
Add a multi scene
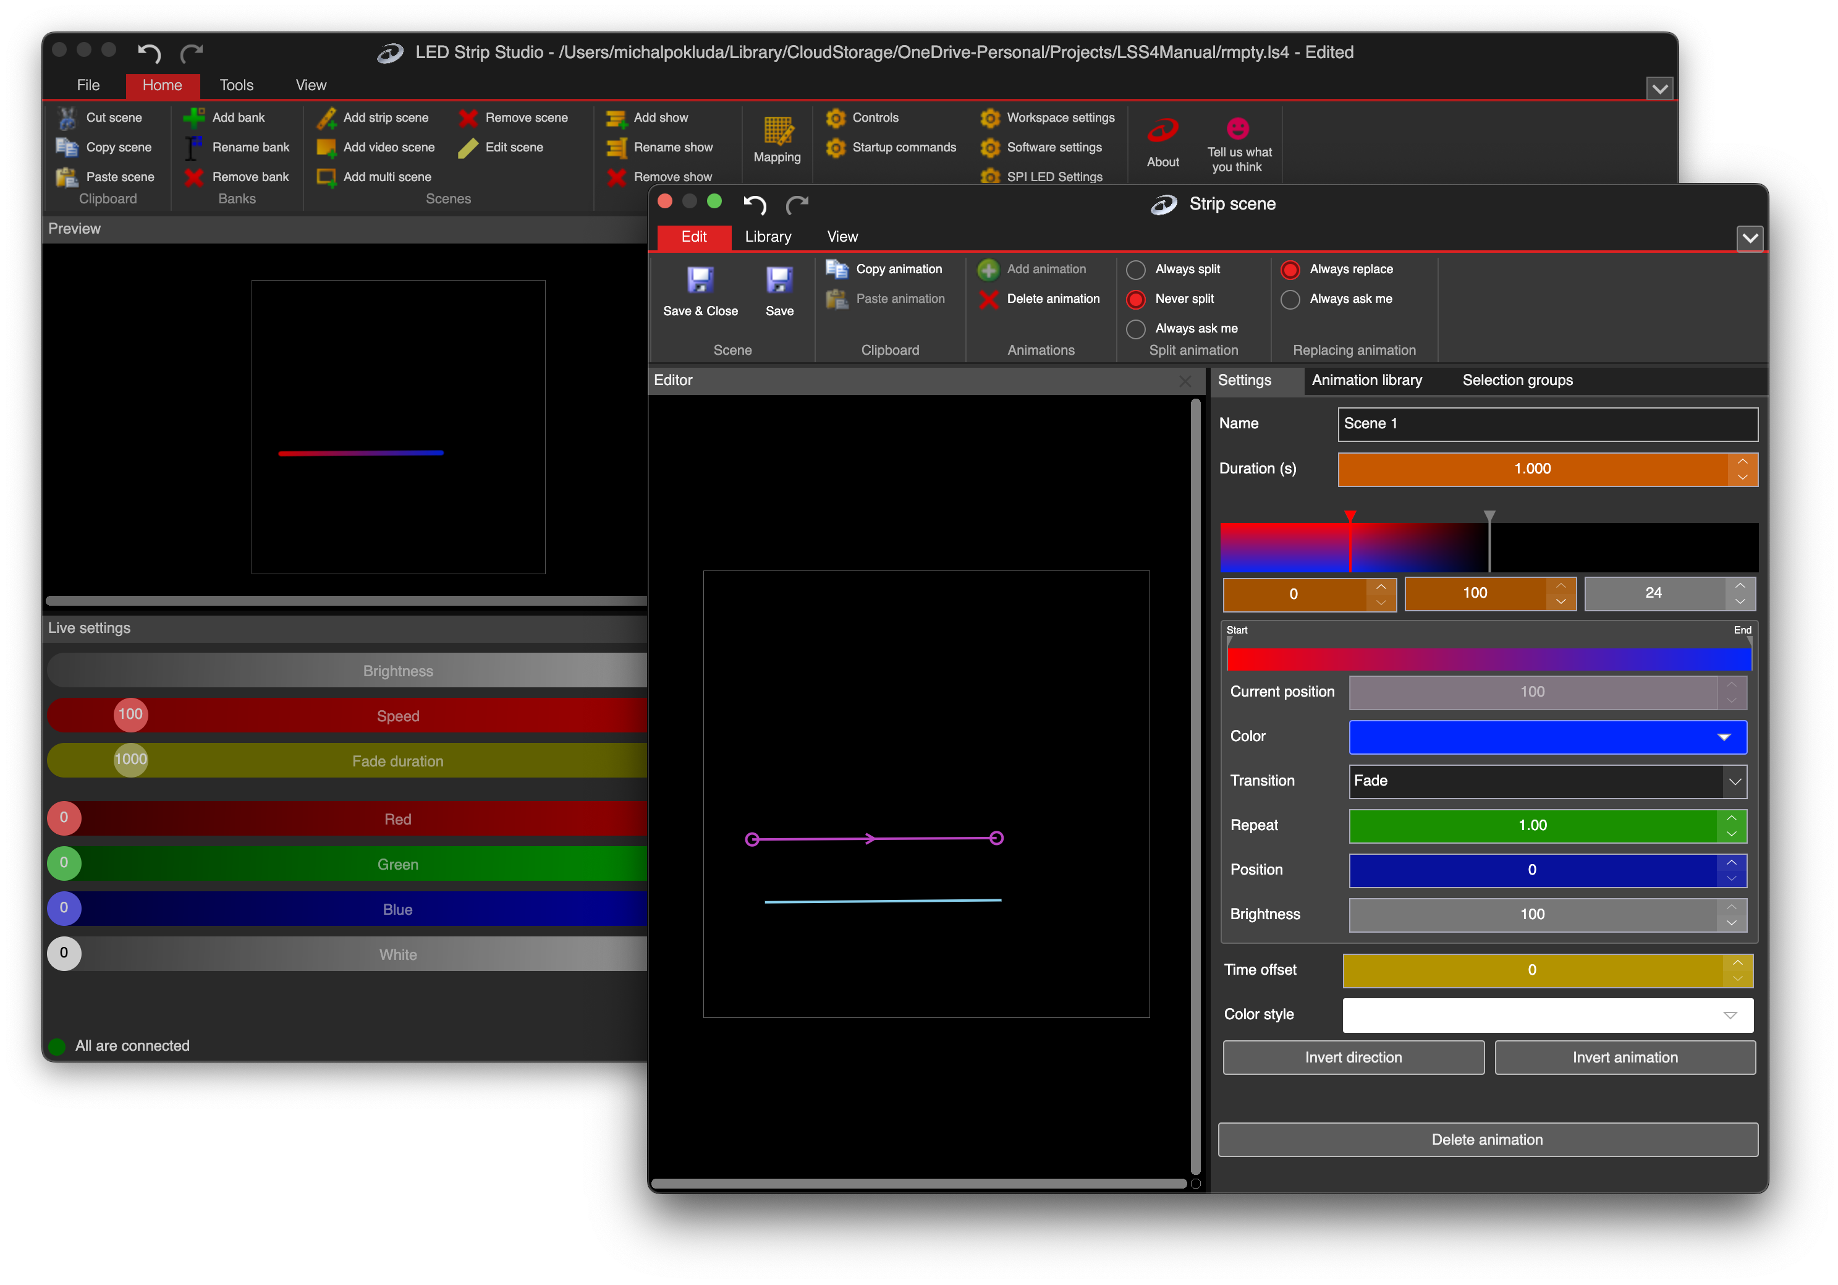[x=374, y=177]
